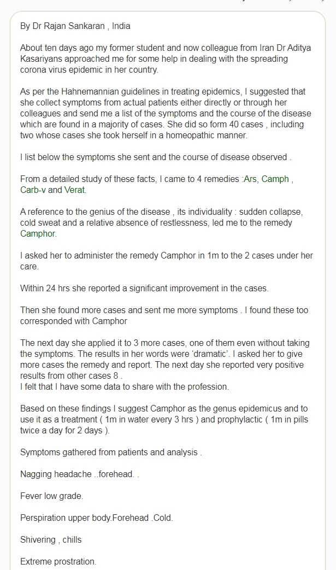Click the paragraph about Hahnemannian guidelines
The height and width of the screenshot is (570, 336).
tap(166, 114)
